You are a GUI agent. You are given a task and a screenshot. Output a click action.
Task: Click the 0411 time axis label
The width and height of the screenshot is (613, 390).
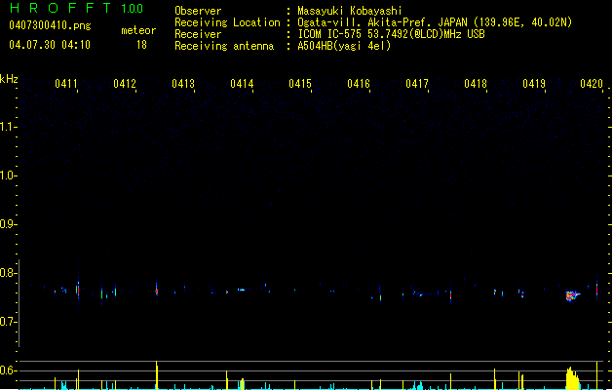(x=65, y=83)
